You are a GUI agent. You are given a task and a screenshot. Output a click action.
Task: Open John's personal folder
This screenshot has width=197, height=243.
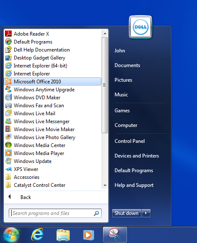[120, 51]
